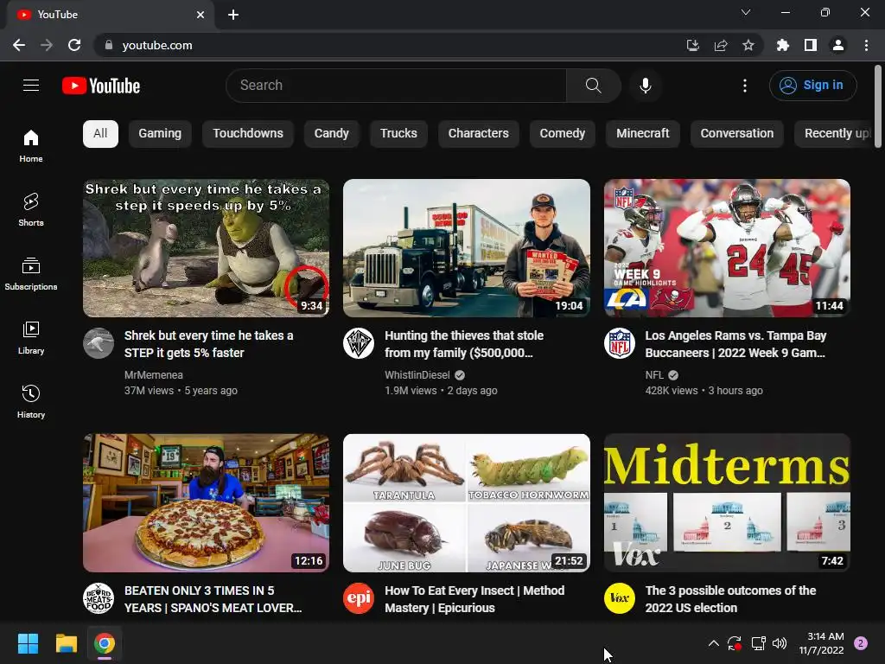Open Subscriptions in sidebar

(31, 273)
